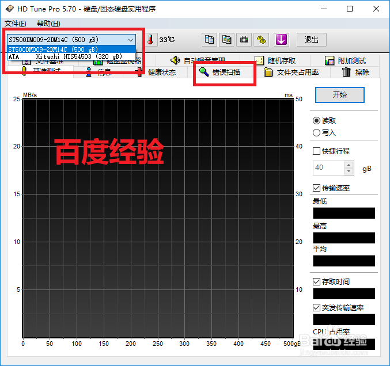The image size is (390, 366).
Task: Click the 开始 button
Action: 339,95
